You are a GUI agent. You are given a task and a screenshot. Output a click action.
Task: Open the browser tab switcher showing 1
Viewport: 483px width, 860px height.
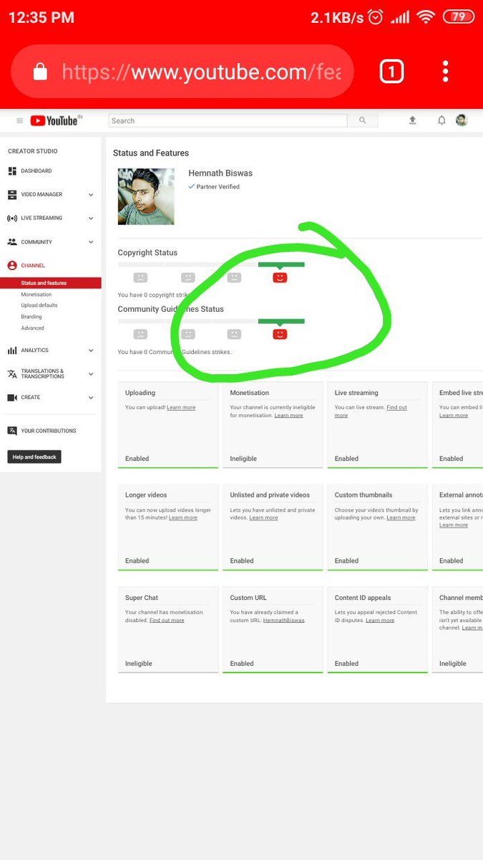[391, 71]
